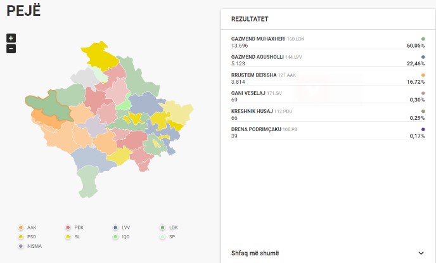Click the LVV legend label
The image size is (436, 263).
pos(126,228)
